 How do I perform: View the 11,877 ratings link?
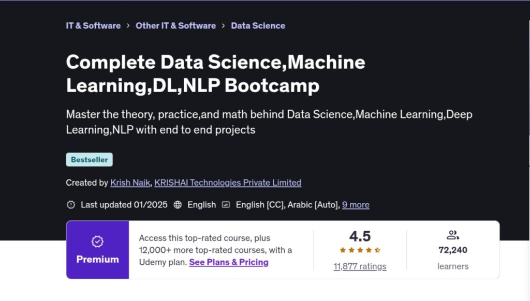360,266
